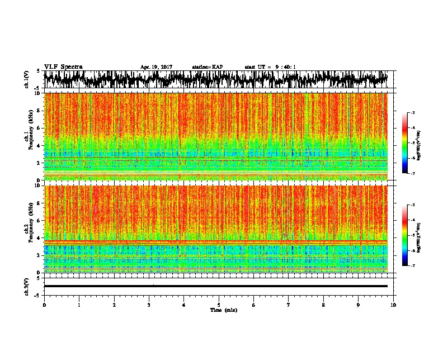Click the "5" tick on the ch.1(V) axis
The height and width of the screenshot is (342, 443).
point(38,72)
